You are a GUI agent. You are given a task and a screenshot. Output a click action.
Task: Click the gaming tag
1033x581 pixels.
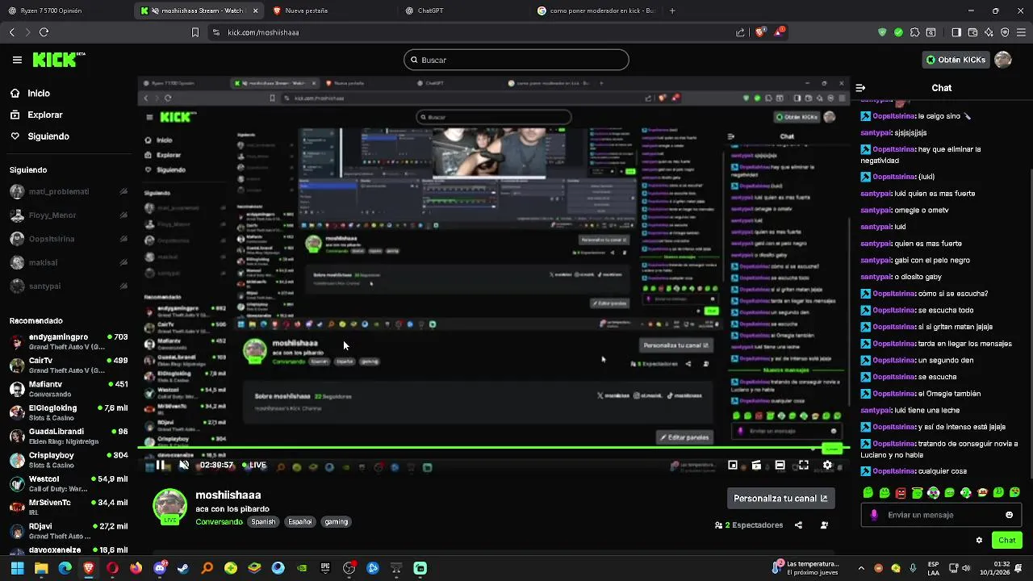[336, 522]
